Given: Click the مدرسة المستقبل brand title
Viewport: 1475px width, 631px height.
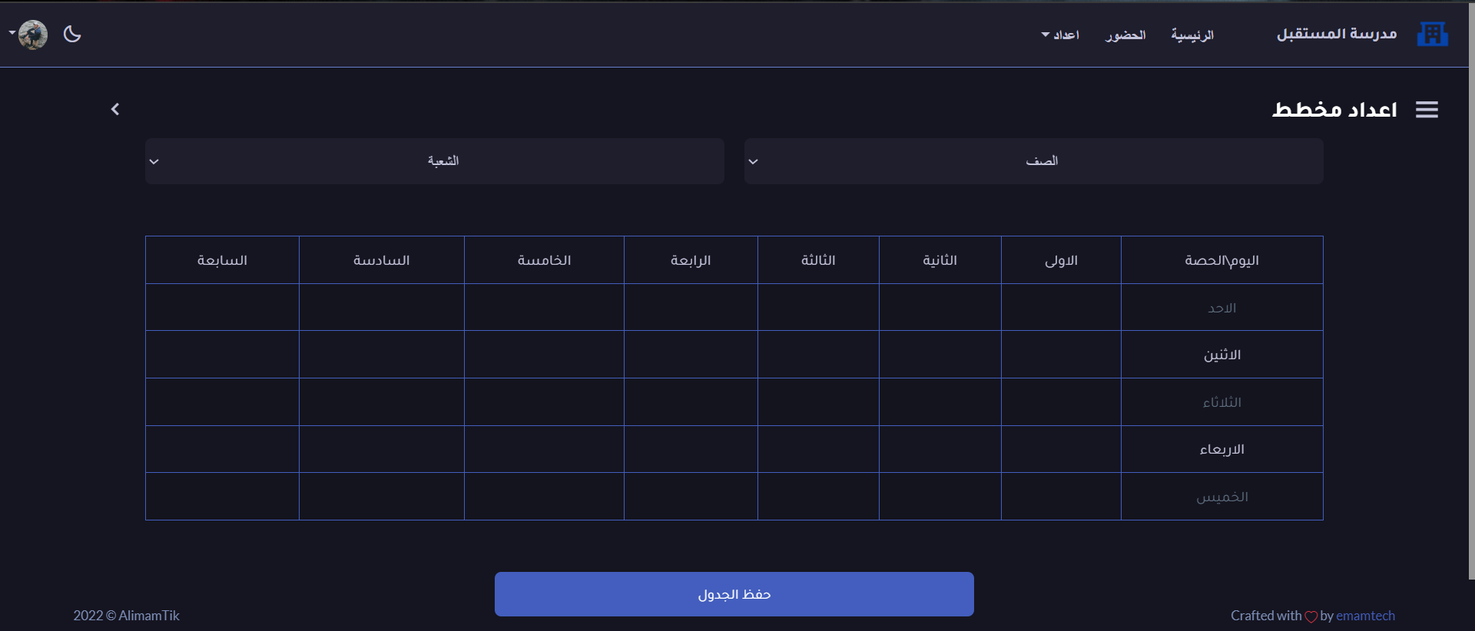Looking at the screenshot, I should (1336, 35).
